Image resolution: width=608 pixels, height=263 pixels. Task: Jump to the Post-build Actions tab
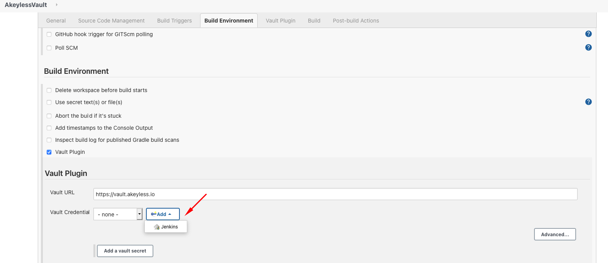[x=356, y=21]
